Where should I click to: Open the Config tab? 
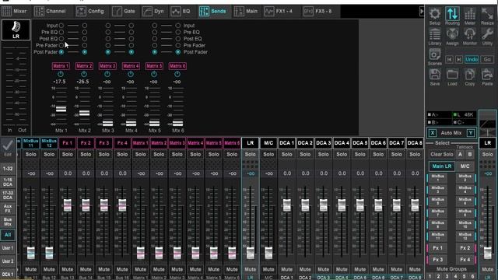coord(90,11)
